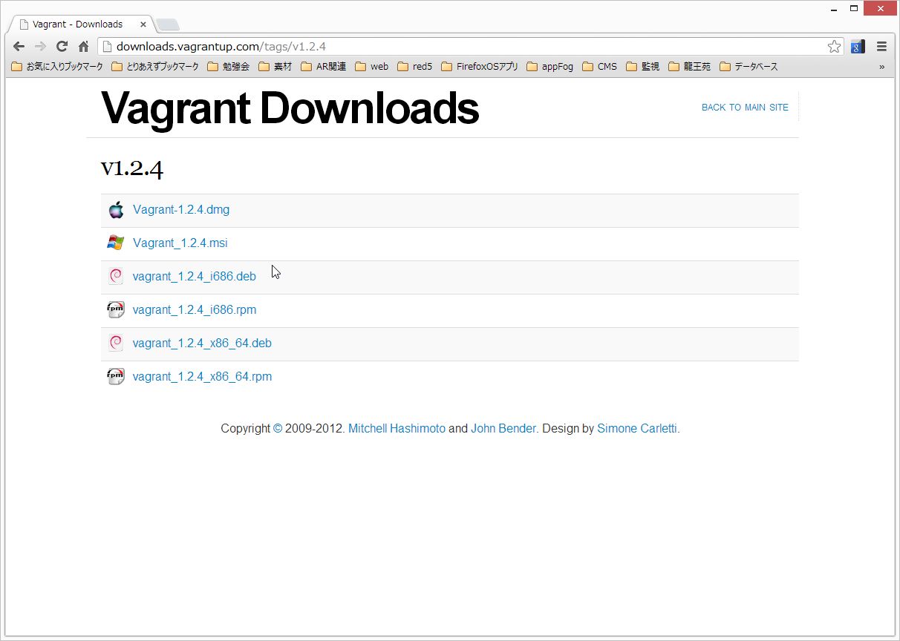900x641 pixels.
Task: Open the red5 bookmark folder
Action: [x=414, y=67]
